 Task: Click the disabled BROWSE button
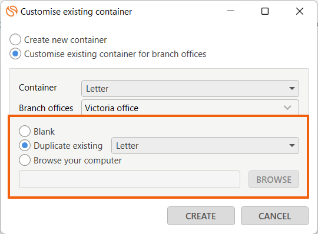pos(274,179)
